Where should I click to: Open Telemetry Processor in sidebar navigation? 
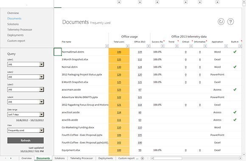[x=20, y=30]
